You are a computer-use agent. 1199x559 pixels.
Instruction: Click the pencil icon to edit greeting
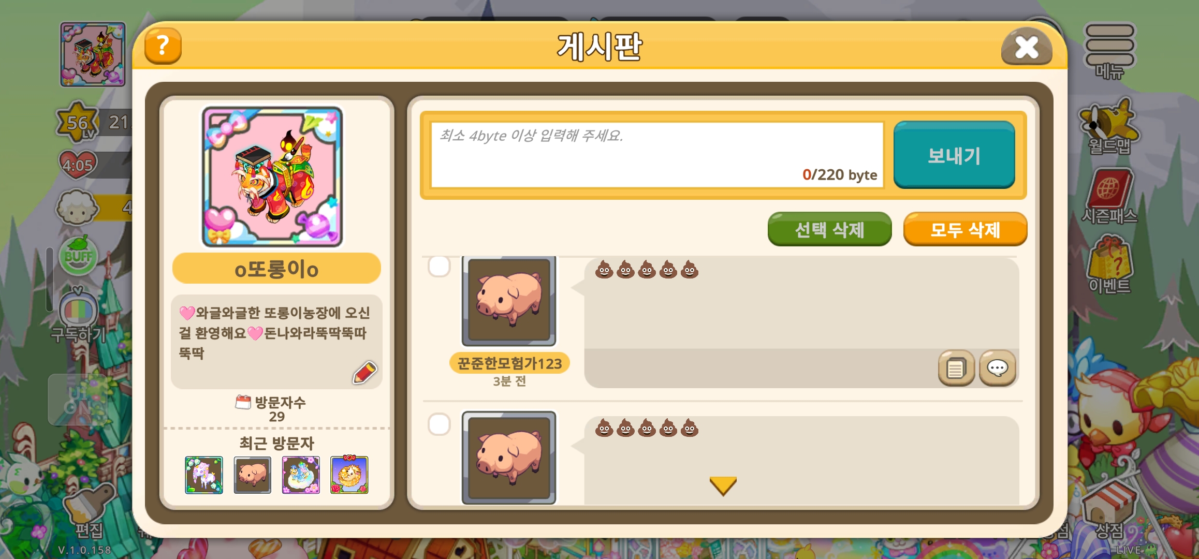(364, 373)
